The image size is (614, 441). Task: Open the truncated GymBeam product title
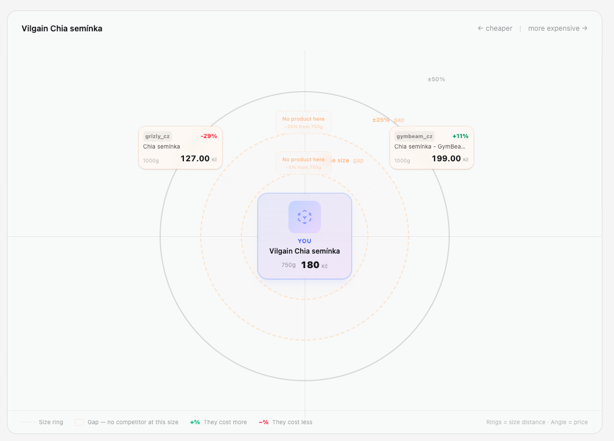(429, 147)
